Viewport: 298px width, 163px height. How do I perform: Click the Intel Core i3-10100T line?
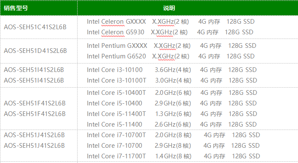[x=172, y=80]
